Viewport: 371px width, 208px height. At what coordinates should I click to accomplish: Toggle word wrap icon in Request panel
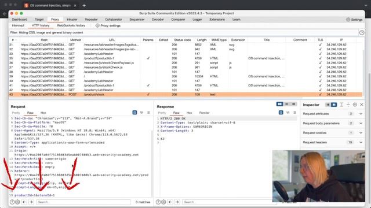coord(134,113)
